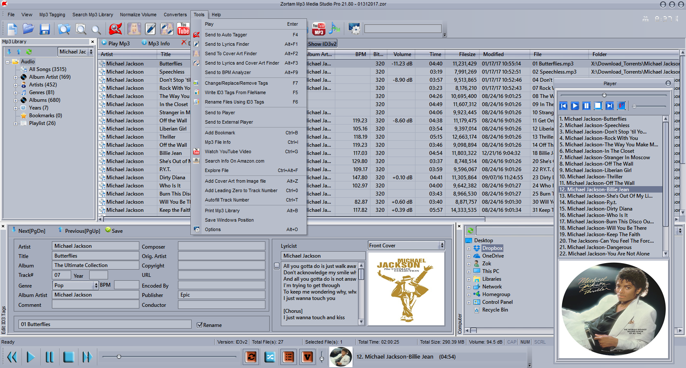Open the Front Cover type dropdown
The width and height of the screenshot is (686, 368).
pyautogui.click(x=442, y=246)
